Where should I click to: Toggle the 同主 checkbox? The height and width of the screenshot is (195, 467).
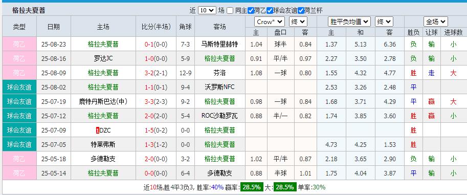230,10
